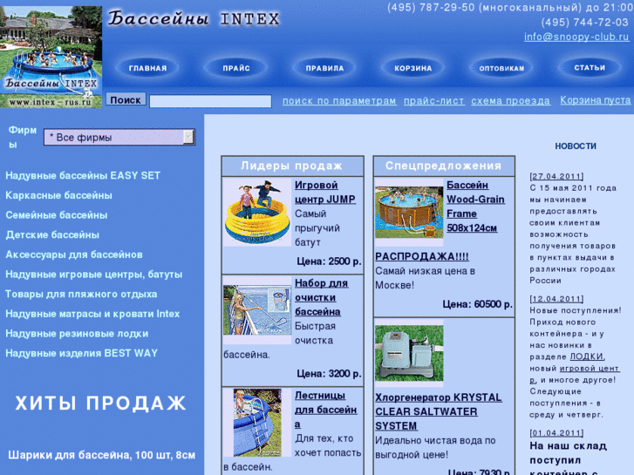Screen dimensions: 634x475
Task: Open the прайс-лист link
Action: point(433,100)
